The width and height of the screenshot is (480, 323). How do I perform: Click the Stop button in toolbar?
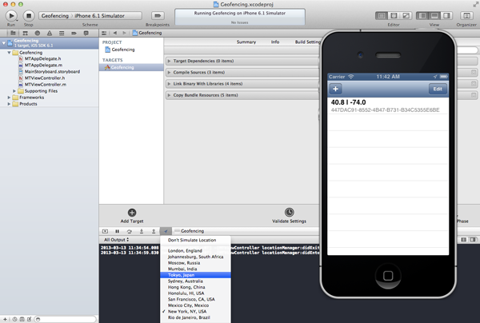(29, 16)
